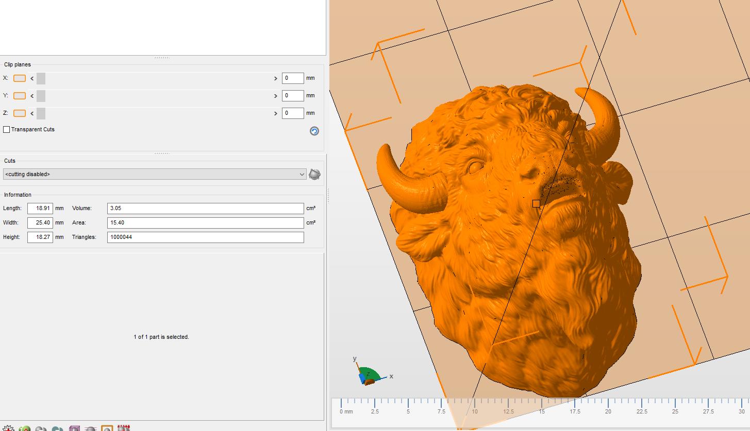750x431 pixels.
Task: Click the purple box icon in bottom toolbar
Action: [74, 428]
